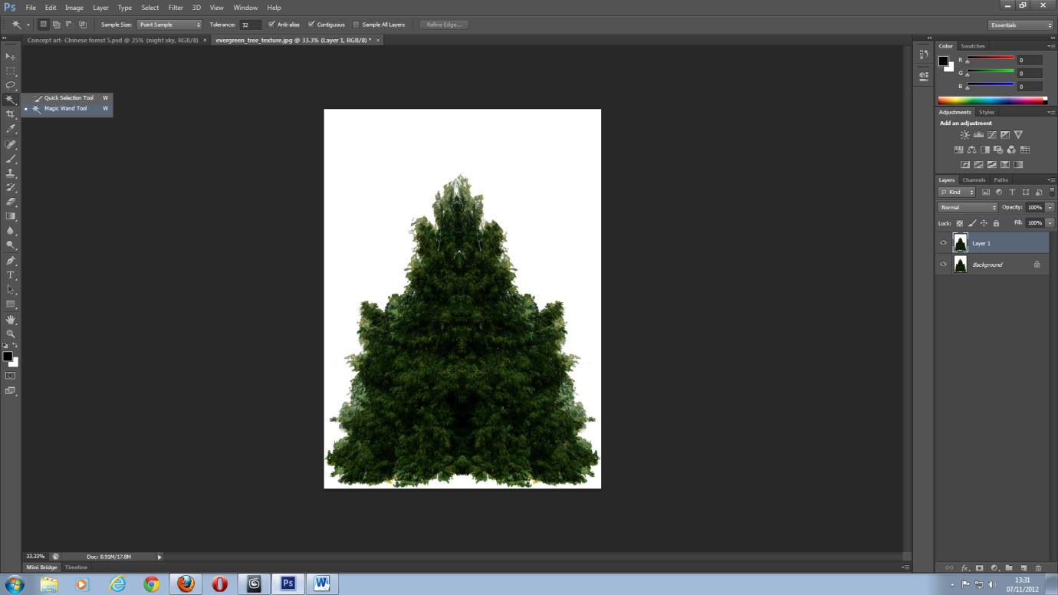Open the blend mode dropdown showing Normal

(968, 207)
